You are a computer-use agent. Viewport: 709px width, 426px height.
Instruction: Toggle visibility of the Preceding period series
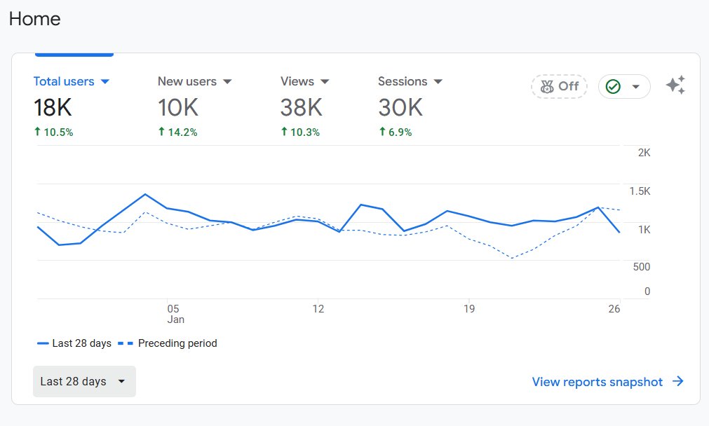pyautogui.click(x=177, y=343)
